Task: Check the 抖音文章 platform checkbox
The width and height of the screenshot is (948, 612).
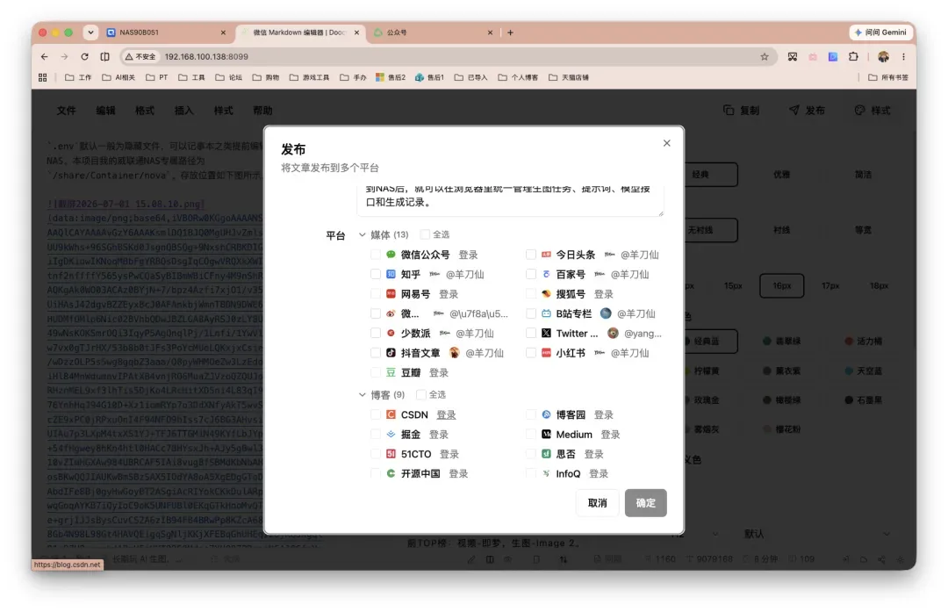Action: pos(376,353)
